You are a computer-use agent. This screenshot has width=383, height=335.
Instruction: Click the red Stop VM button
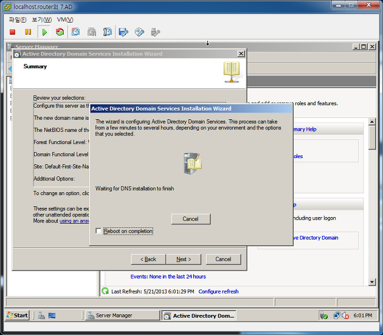[12, 32]
